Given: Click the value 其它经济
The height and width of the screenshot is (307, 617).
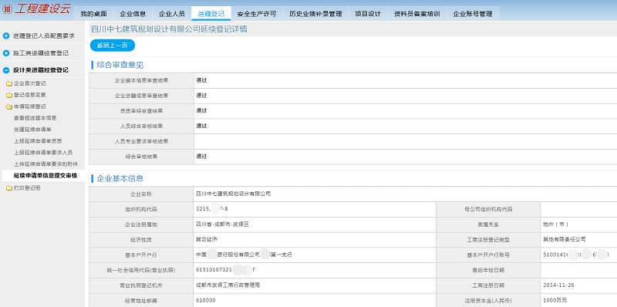Looking at the screenshot, I should tap(207, 239).
